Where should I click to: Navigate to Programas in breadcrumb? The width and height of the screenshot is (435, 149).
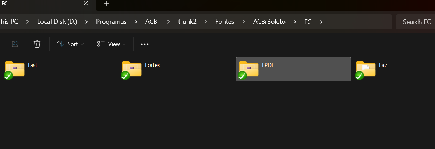click(111, 22)
